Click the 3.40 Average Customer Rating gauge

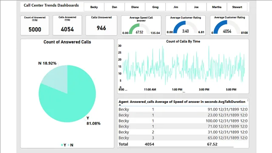point(185,25)
